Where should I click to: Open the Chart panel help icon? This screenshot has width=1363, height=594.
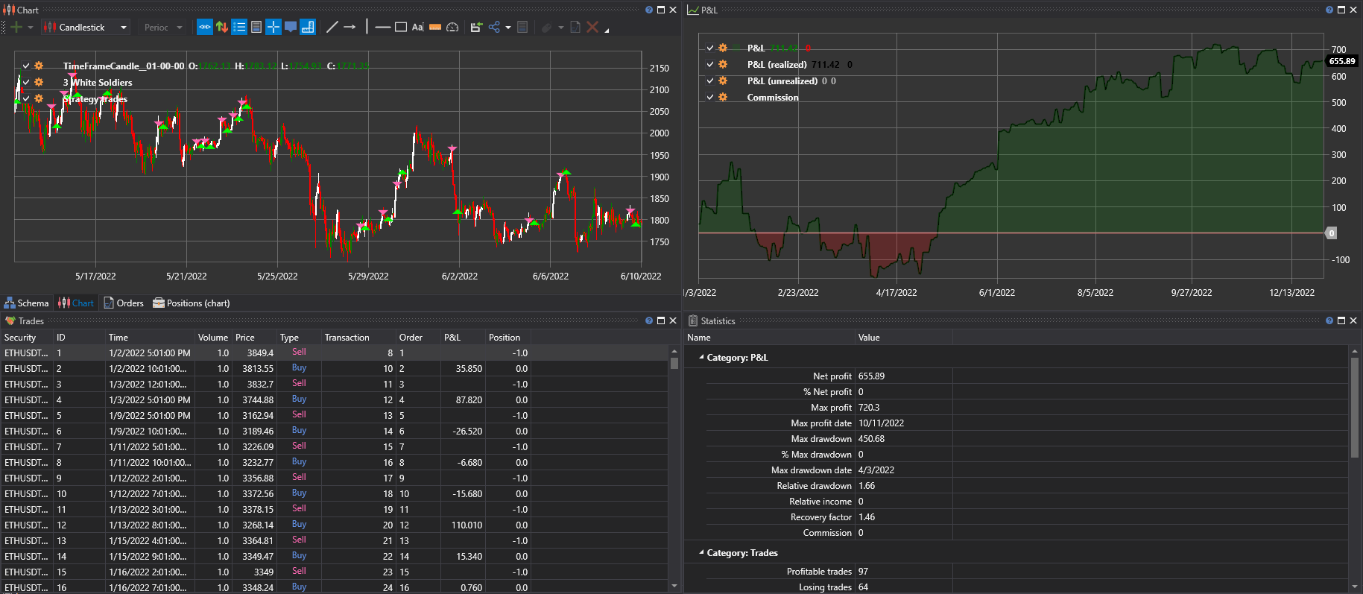pos(649,10)
